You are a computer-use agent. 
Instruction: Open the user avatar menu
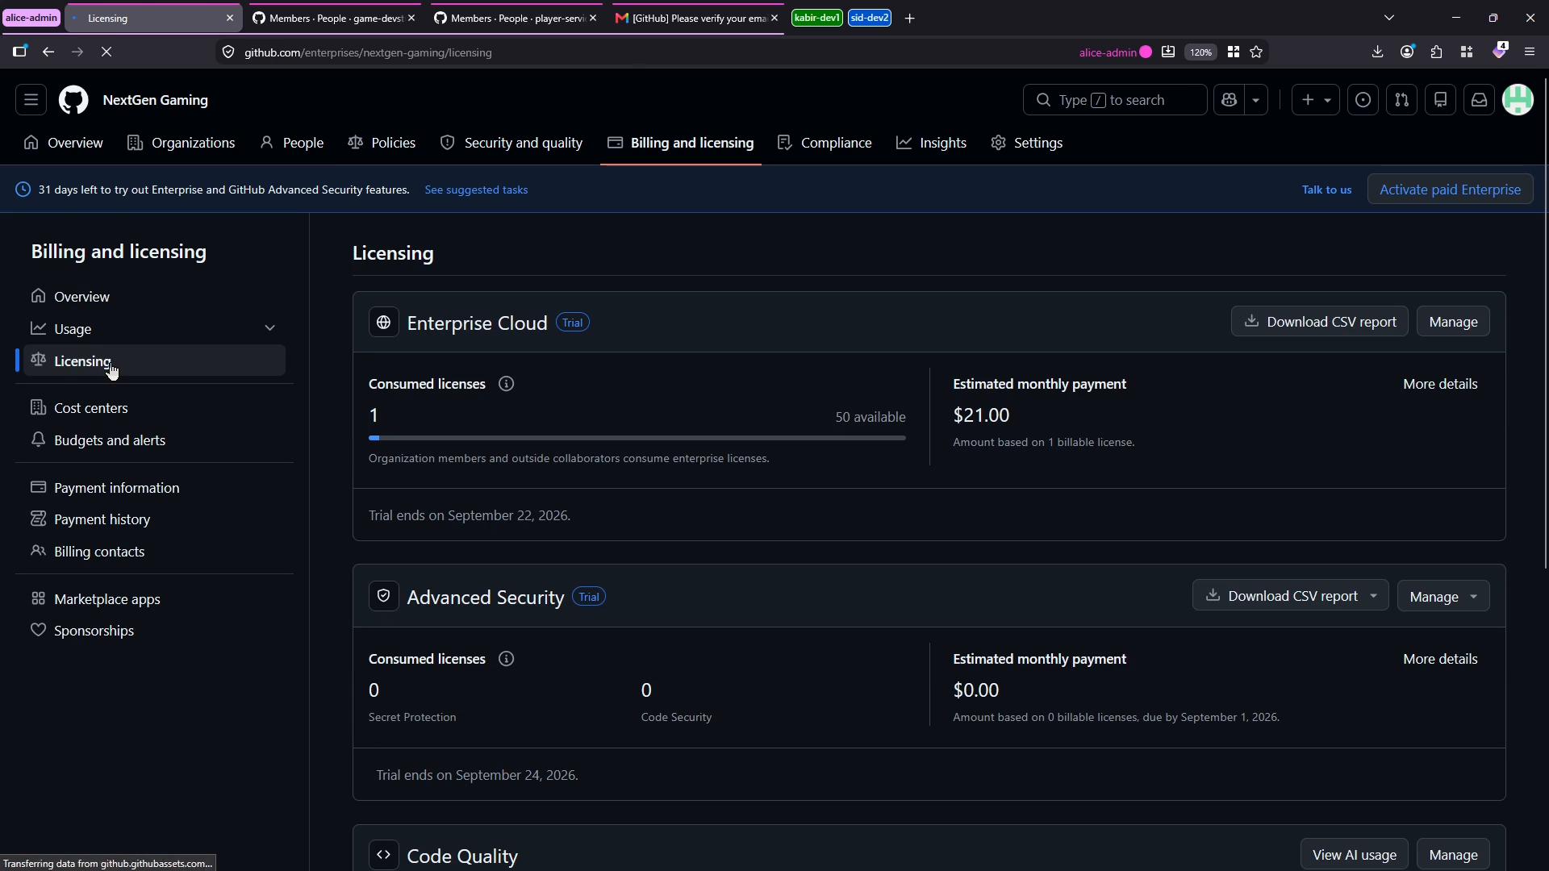(1518, 100)
